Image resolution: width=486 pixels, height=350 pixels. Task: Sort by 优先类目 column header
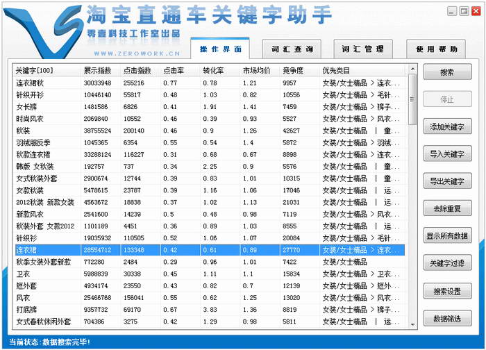tap(362, 70)
